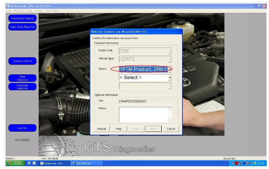Minimize the Techstream window
269x169 pixels.
pos(255,6)
